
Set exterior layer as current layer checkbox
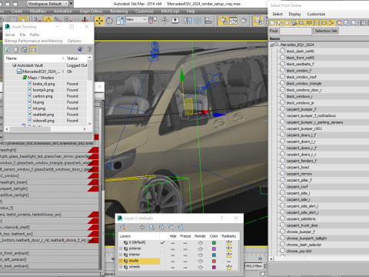click(x=162, y=249)
